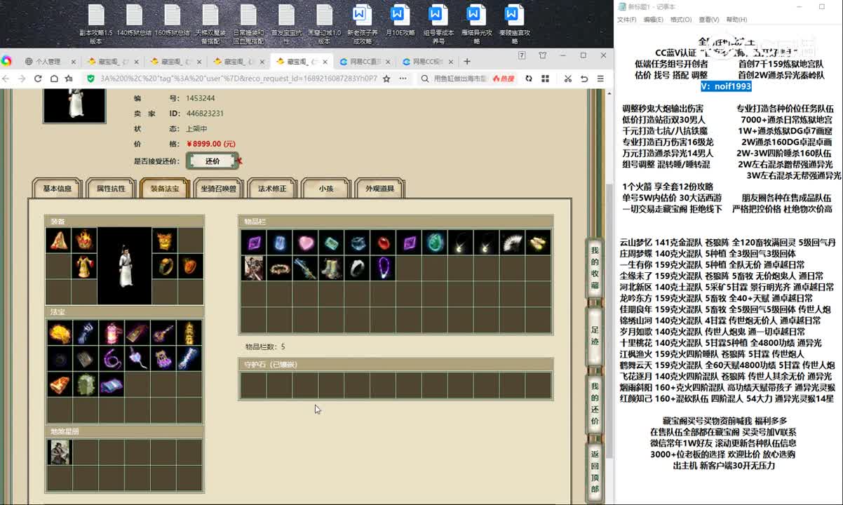Screen dimensions: 843x505
Task: Switch to 外观道具 tab
Action: coord(380,189)
